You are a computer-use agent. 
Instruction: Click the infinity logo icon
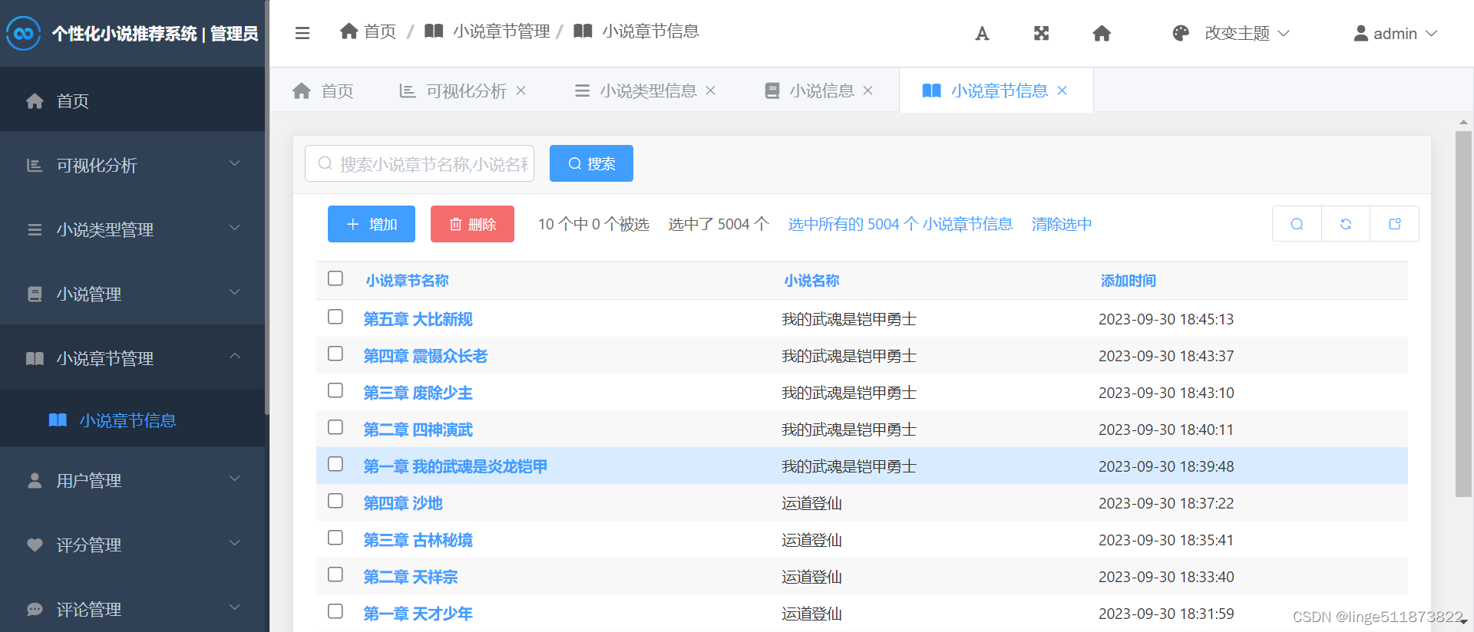click(x=23, y=33)
